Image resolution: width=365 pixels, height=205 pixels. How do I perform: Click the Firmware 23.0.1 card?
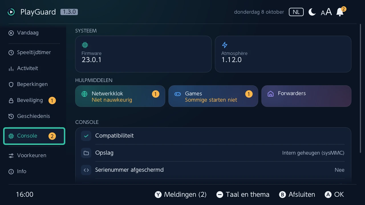(143, 54)
